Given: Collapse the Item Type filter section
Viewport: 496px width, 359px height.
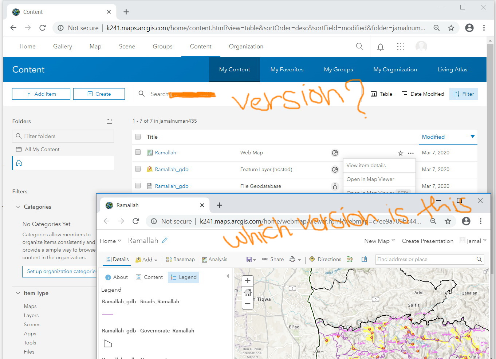Looking at the screenshot, I should 18,293.
